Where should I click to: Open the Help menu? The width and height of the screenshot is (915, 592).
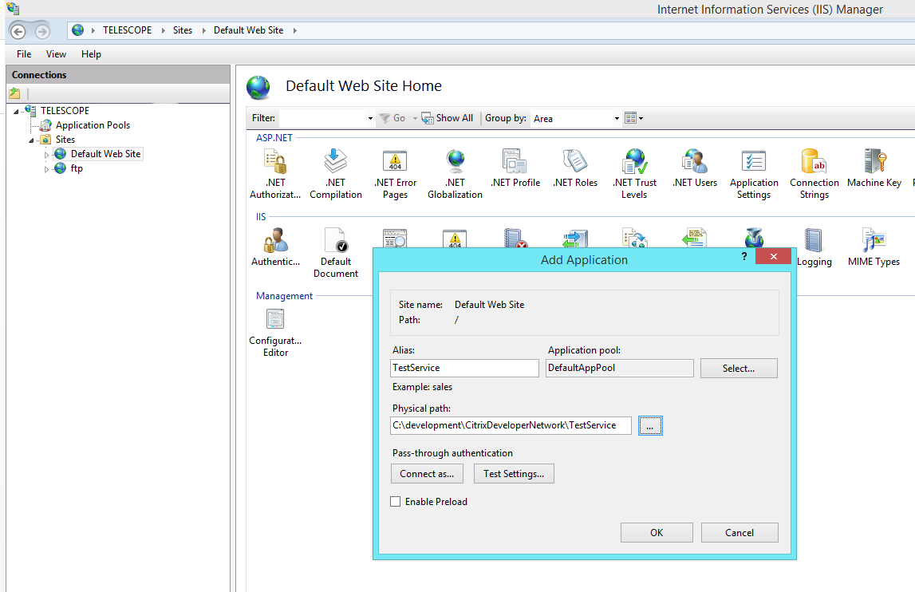pos(91,54)
